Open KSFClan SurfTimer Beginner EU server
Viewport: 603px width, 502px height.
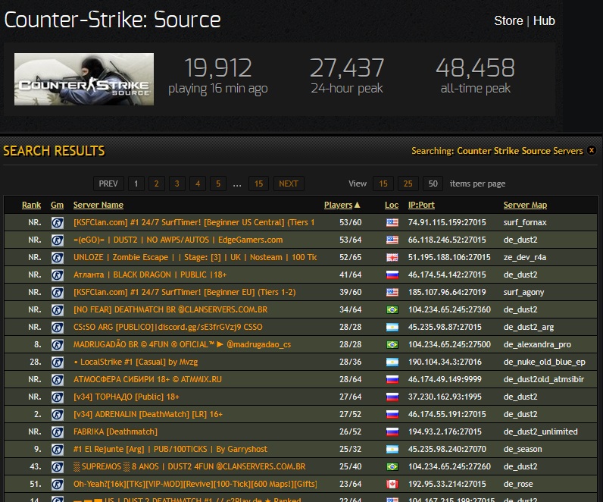(x=185, y=292)
